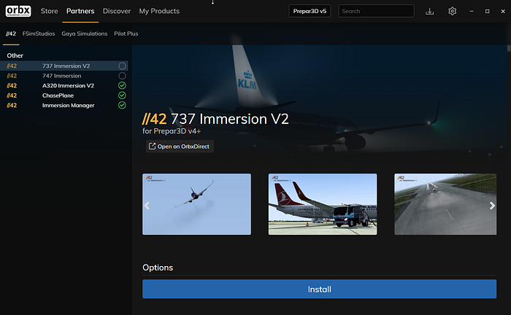Select the //42 partner tab
Screen dimensions: 511x315
11,34
